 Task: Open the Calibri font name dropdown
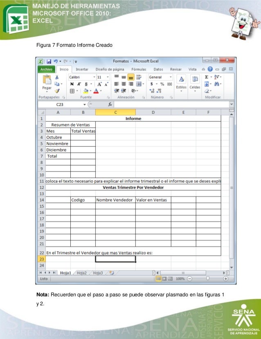pyautogui.click(x=94, y=77)
